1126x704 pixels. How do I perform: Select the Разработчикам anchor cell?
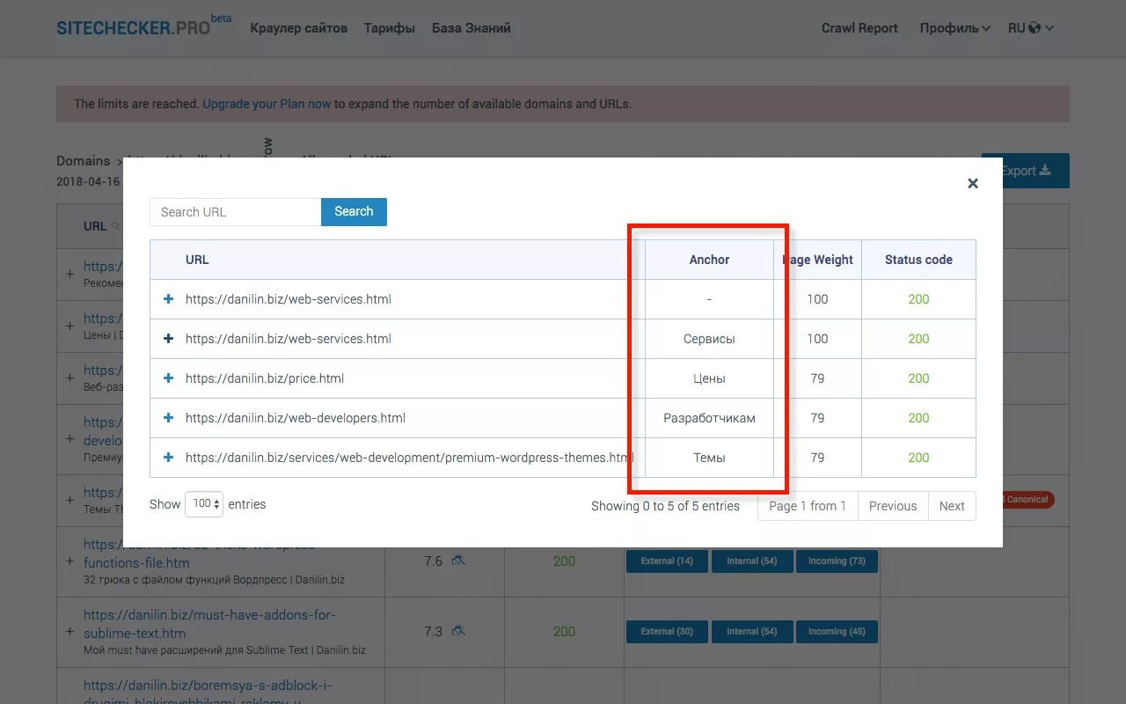pos(709,418)
